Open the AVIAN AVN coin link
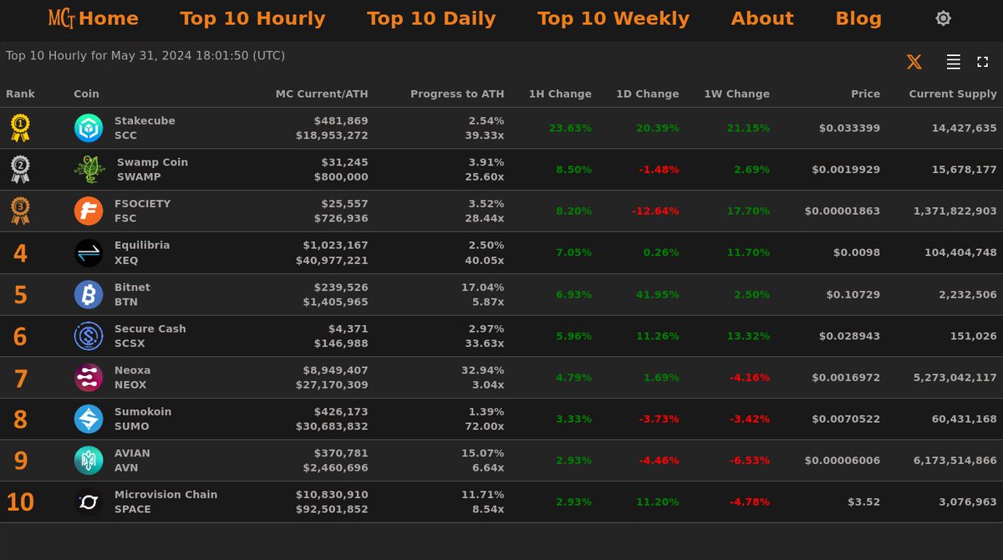 point(132,461)
